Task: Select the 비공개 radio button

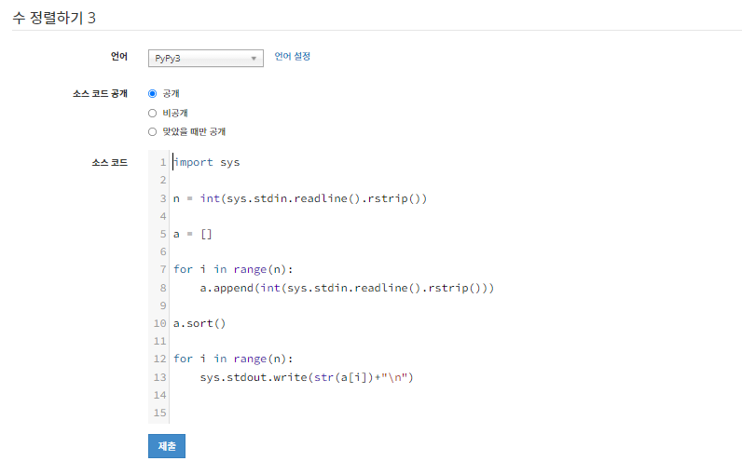Action: click(152, 113)
